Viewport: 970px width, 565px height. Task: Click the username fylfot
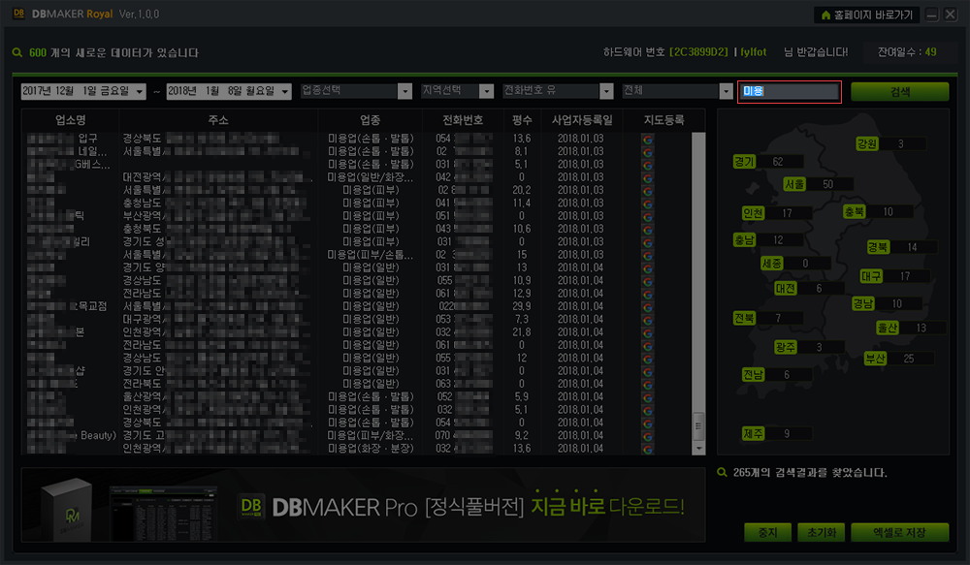point(753,52)
